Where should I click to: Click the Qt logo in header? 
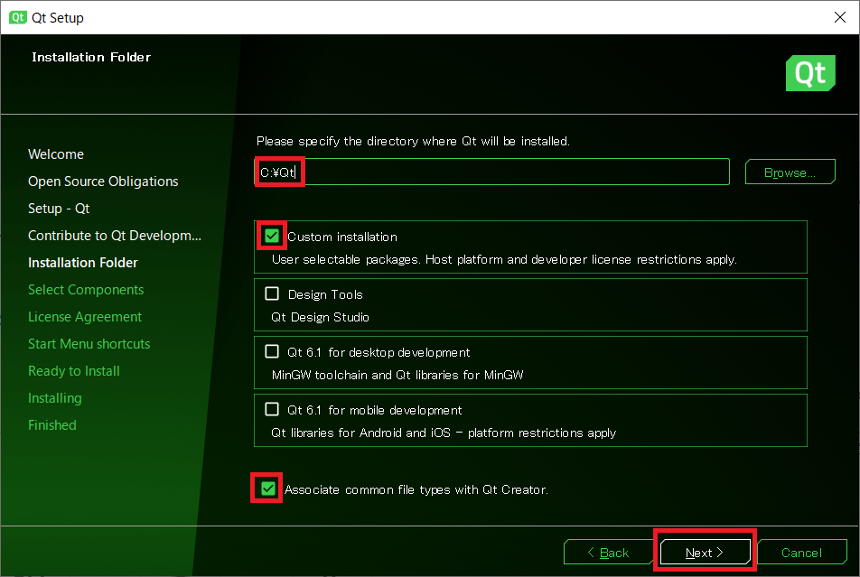click(810, 73)
